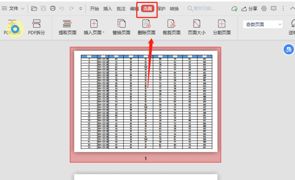295x180 pixels.
Task: Click the 插入页面 tool icon
Action: click(x=94, y=24)
